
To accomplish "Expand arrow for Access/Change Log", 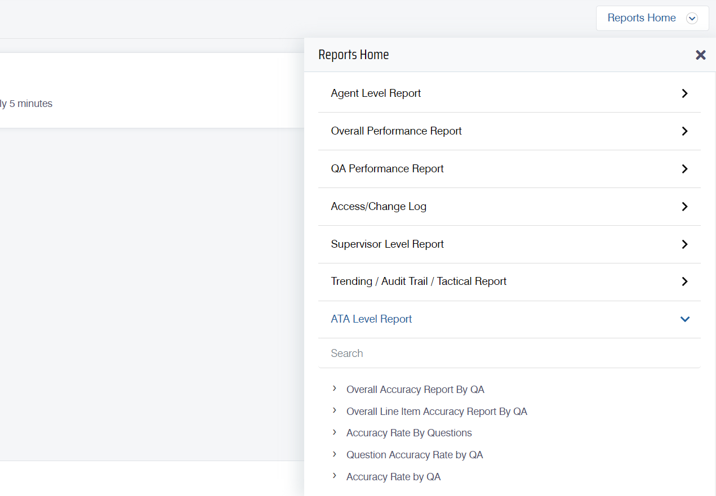I will click(685, 207).
